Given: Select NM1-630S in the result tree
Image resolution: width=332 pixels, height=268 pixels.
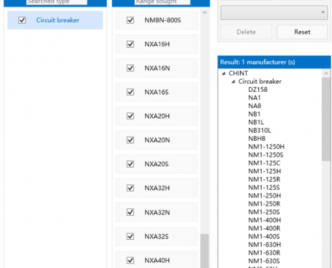Looking at the screenshot, I should click(264, 261).
